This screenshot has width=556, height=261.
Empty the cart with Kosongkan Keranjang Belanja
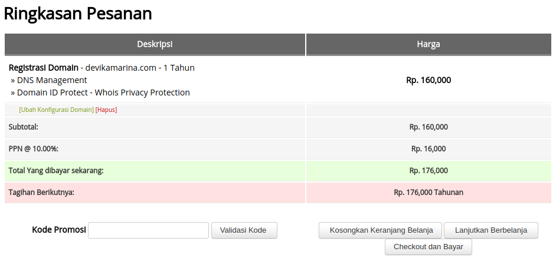[x=380, y=230]
